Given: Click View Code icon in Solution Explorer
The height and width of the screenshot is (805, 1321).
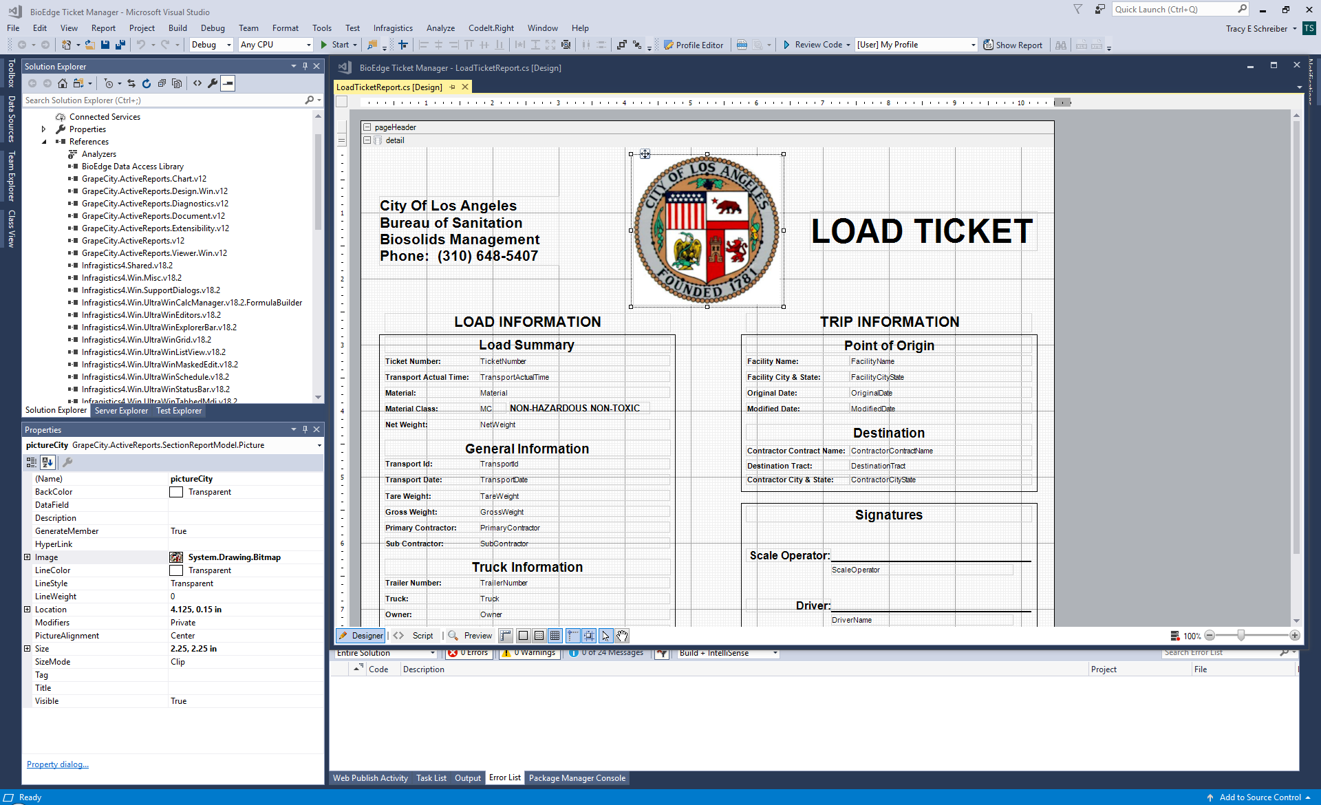Looking at the screenshot, I should 197,83.
